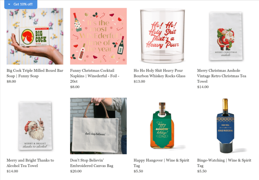Click the $13.00 price under rocks glass
Viewport: 259px width, 180px height.
point(140,81)
